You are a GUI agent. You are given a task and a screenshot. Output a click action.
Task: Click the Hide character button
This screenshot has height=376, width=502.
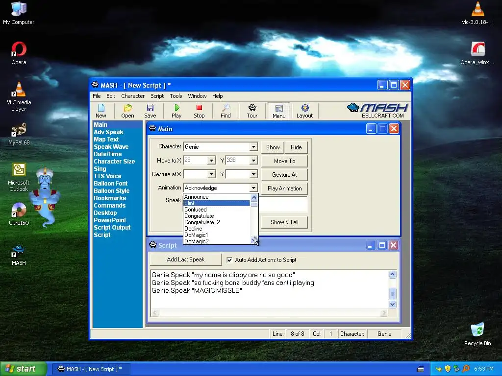(296, 147)
